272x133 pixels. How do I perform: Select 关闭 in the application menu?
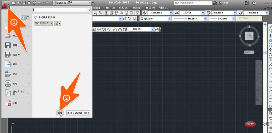click(x=17, y=103)
